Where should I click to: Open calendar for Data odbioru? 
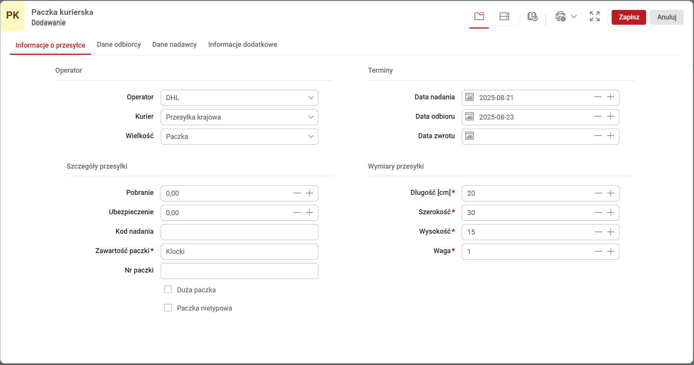470,117
